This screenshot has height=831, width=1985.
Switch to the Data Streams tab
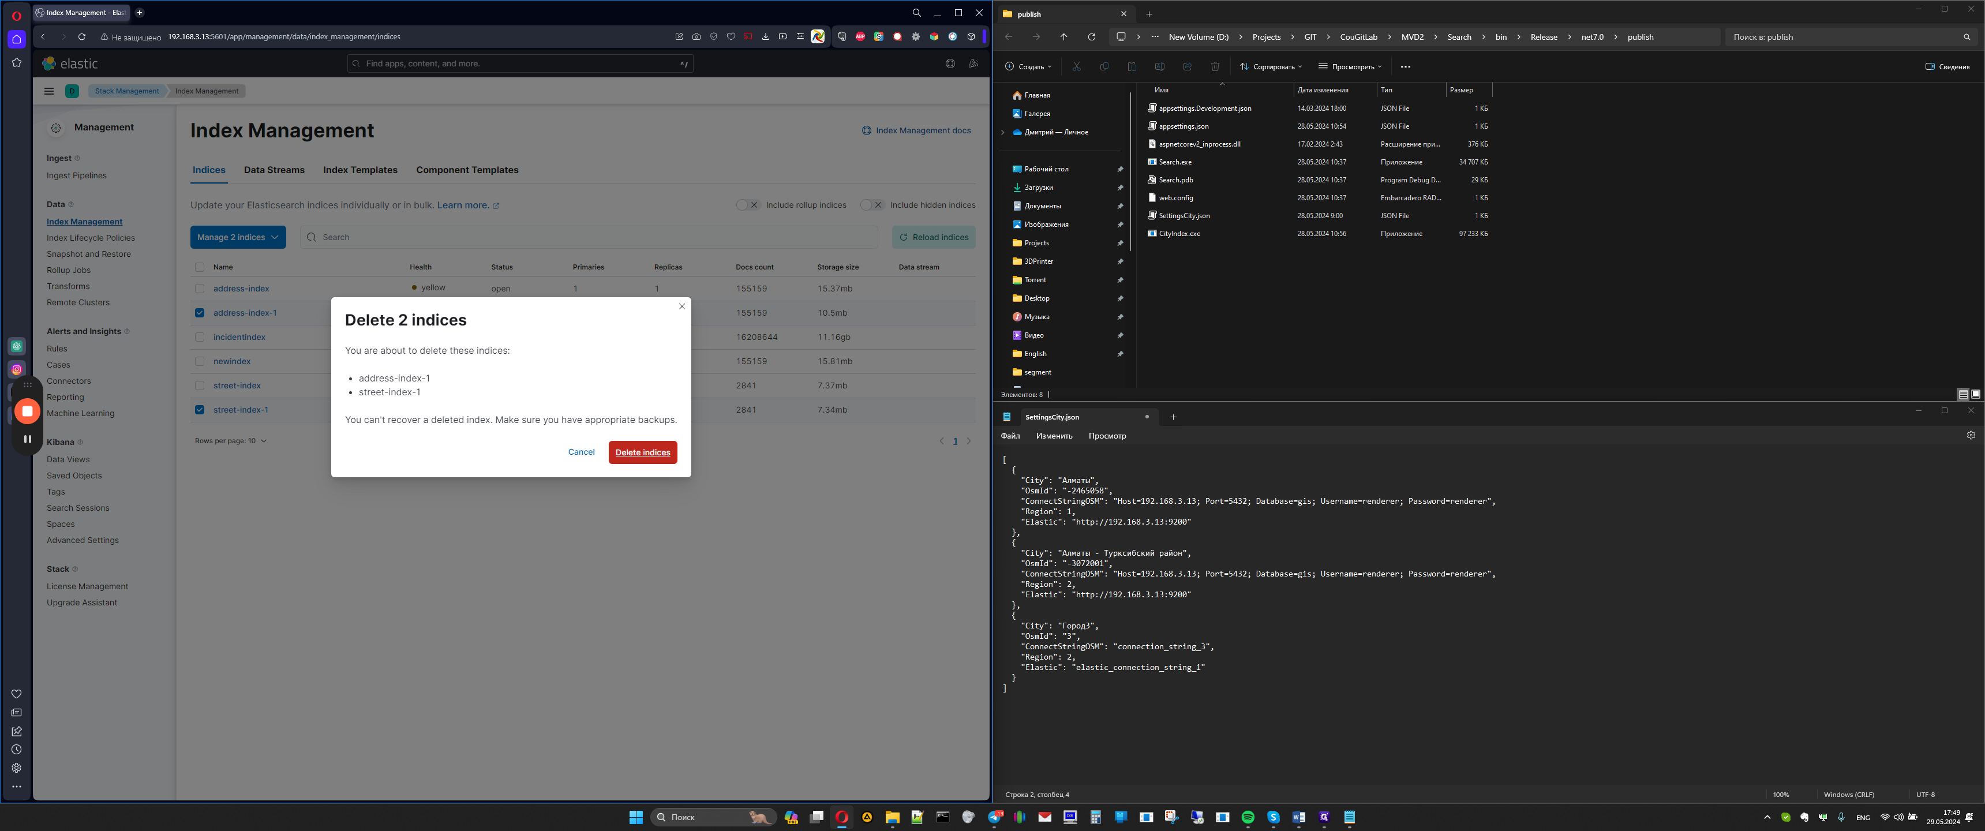(274, 170)
